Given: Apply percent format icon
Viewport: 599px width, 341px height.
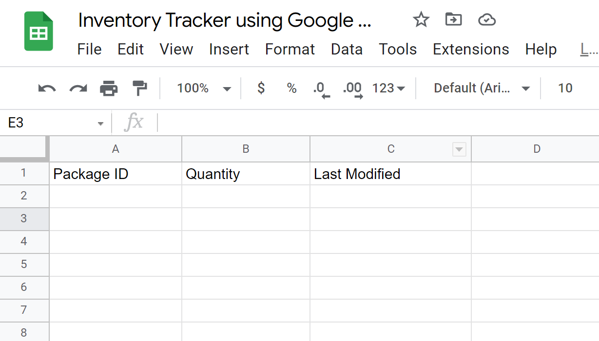Looking at the screenshot, I should click(x=291, y=88).
